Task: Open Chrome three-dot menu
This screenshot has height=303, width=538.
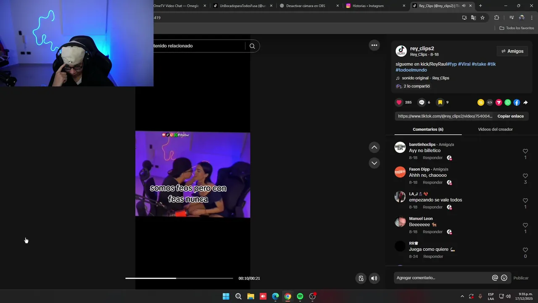Action: click(532, 18)
